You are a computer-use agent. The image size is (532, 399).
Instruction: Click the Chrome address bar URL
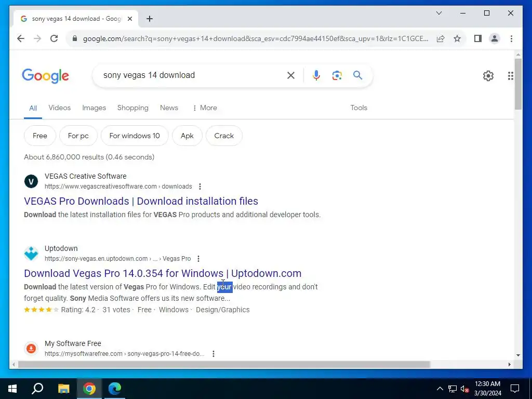point(256,38)
